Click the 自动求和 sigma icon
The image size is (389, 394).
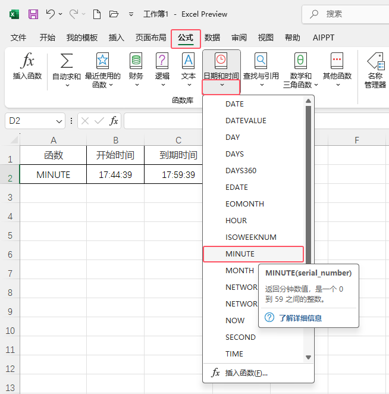tap(67, 61)
